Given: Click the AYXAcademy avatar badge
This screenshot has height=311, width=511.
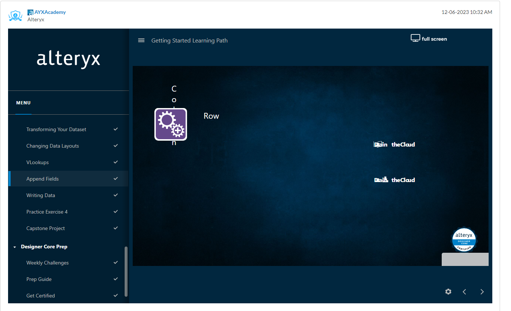Looking at the screenshot, I should click(x=15, y=15).
